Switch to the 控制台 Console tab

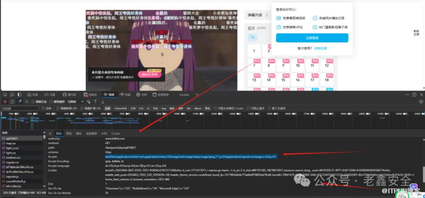tap(90, 94)
